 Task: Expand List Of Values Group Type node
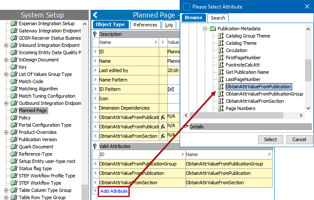click(6, 74)
